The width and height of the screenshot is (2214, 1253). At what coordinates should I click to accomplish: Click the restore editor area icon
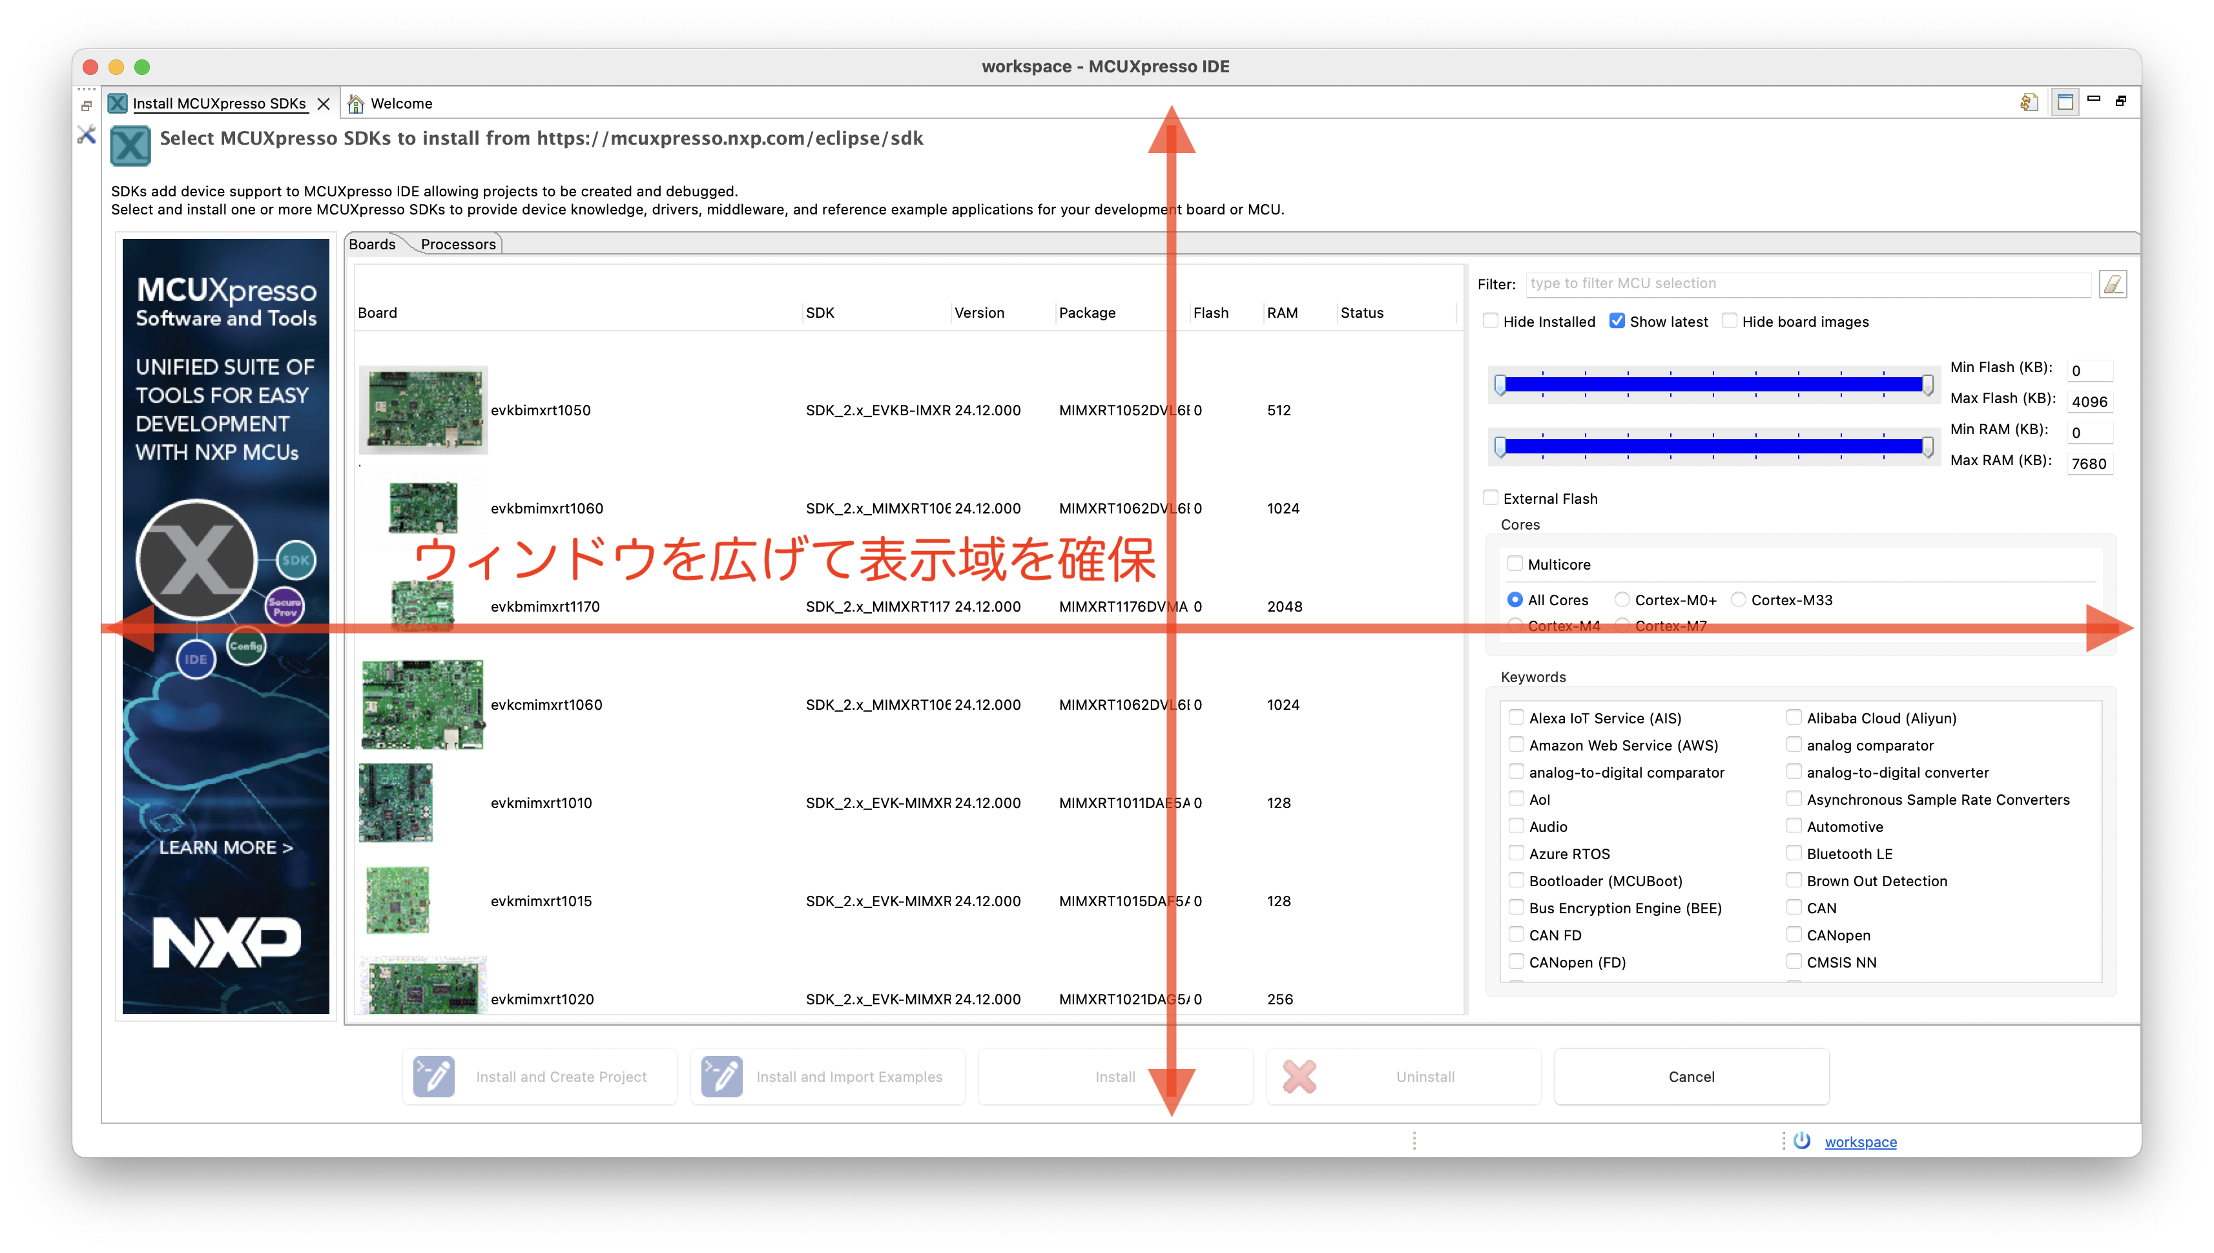point(2120,101)
